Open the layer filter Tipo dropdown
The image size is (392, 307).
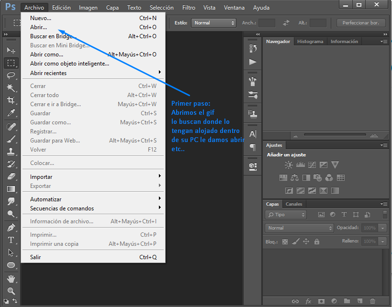tap(285, 215)
